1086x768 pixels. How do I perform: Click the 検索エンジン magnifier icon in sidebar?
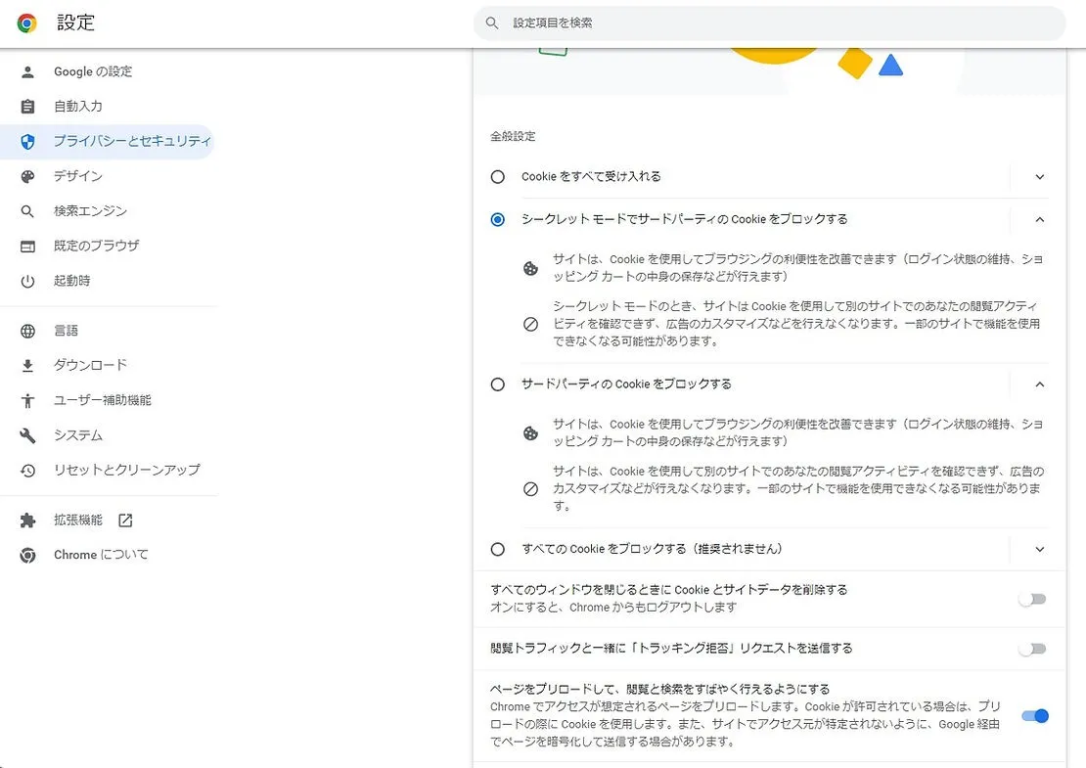tap(27, 211)
